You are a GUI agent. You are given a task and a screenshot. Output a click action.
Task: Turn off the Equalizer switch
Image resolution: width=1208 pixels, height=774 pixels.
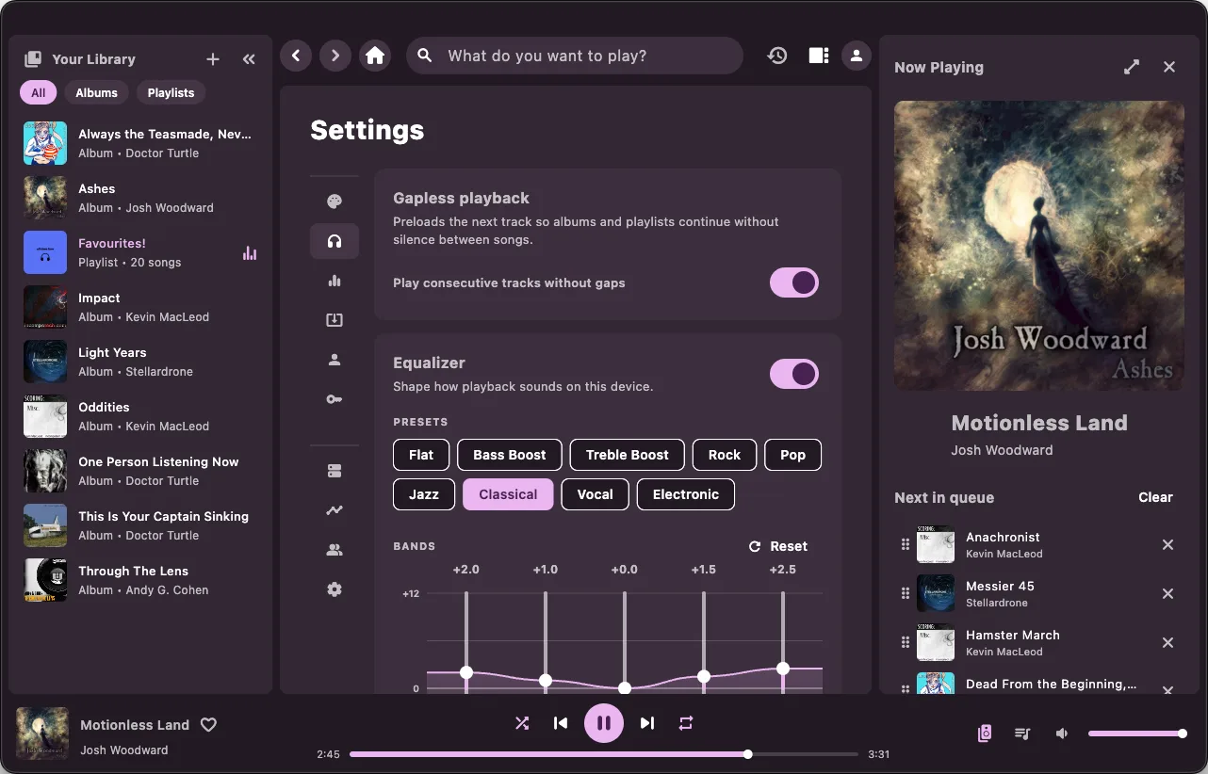click(794, 374)
